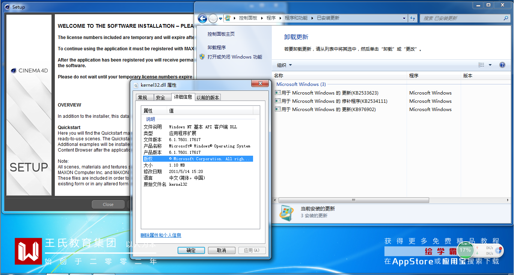Select the 语言 property row
The width and height of the screenshot is (514, 275).
(198, 178)
